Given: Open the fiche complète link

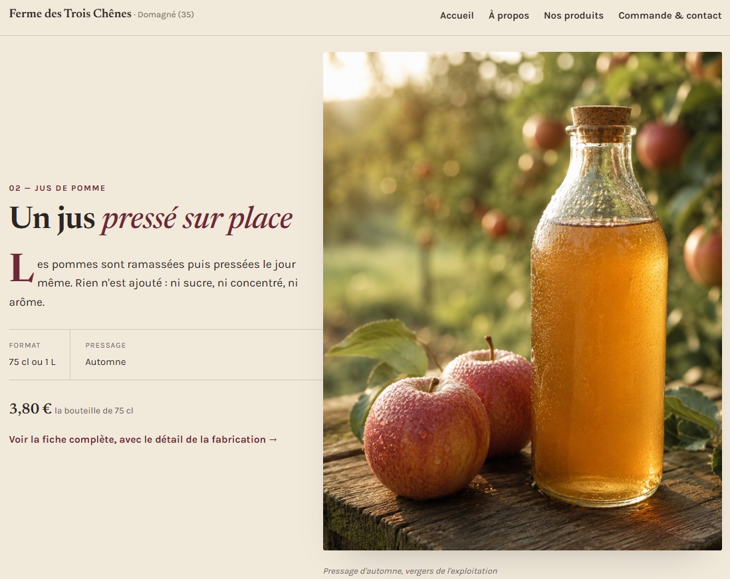Looking at the screenshot, I should 143,439.
